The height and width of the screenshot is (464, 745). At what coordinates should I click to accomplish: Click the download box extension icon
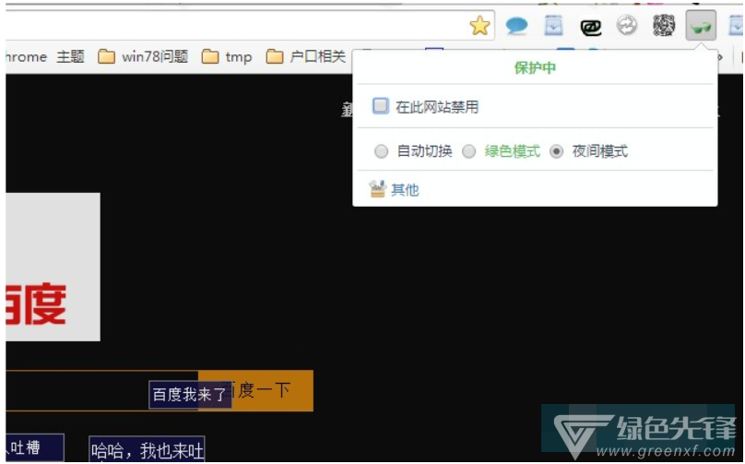pyautogui.click(x=553, y=26)
